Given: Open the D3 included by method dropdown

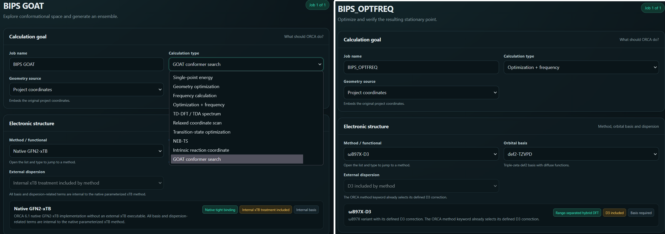Looking at the screenshot, I should click(421, 186).
